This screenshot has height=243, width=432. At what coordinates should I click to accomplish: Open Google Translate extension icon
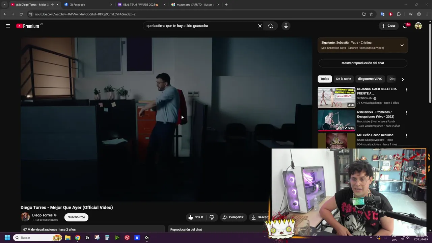[382, 14]
